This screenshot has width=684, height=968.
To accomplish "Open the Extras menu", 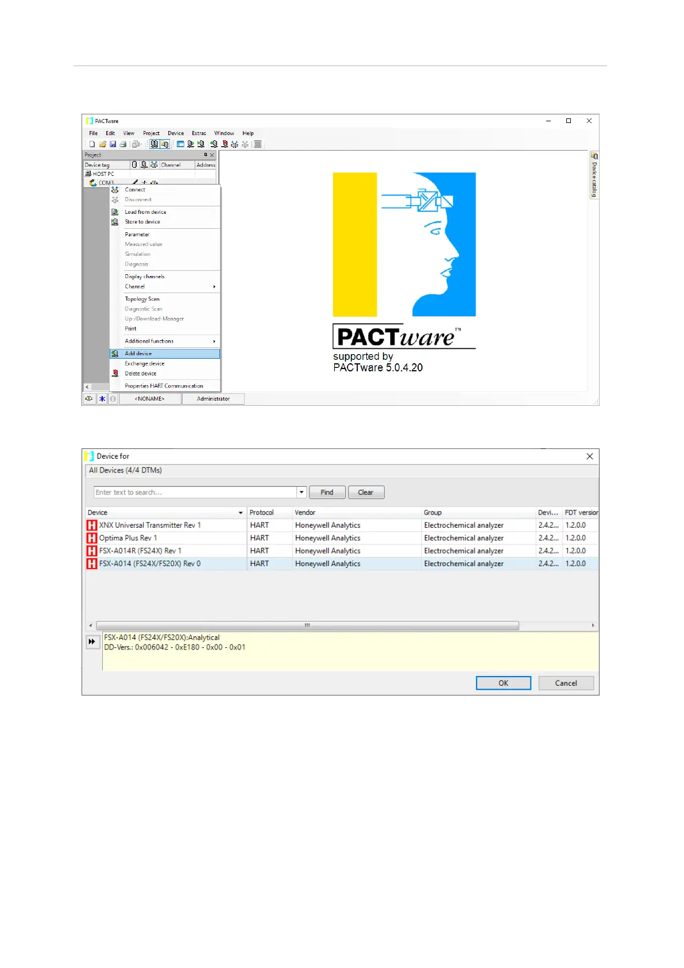I will tap(199, 133).
